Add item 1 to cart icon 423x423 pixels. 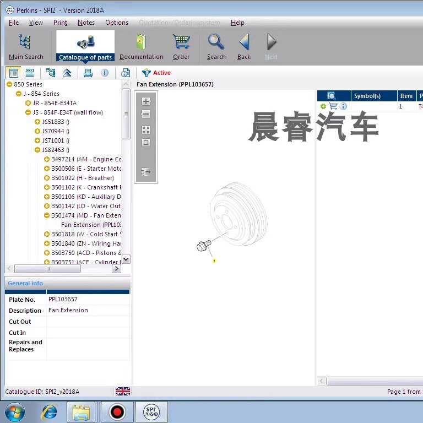pyautogui.click(x=333, y=106)
